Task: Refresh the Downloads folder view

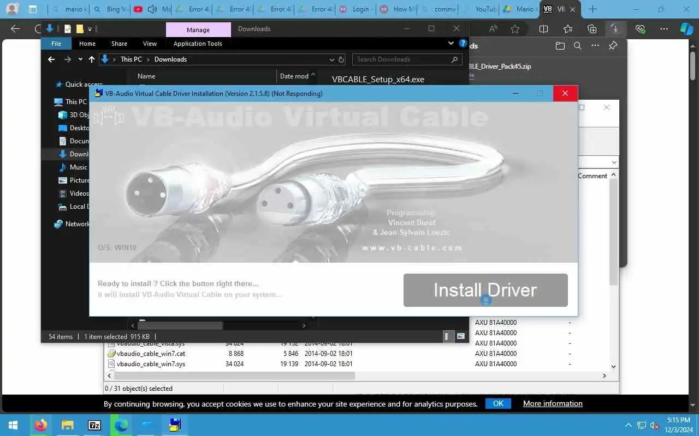Action: 341,59
